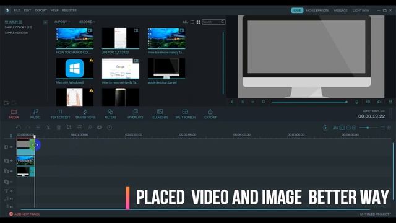Select the Sample Colors album

[18, 27]
